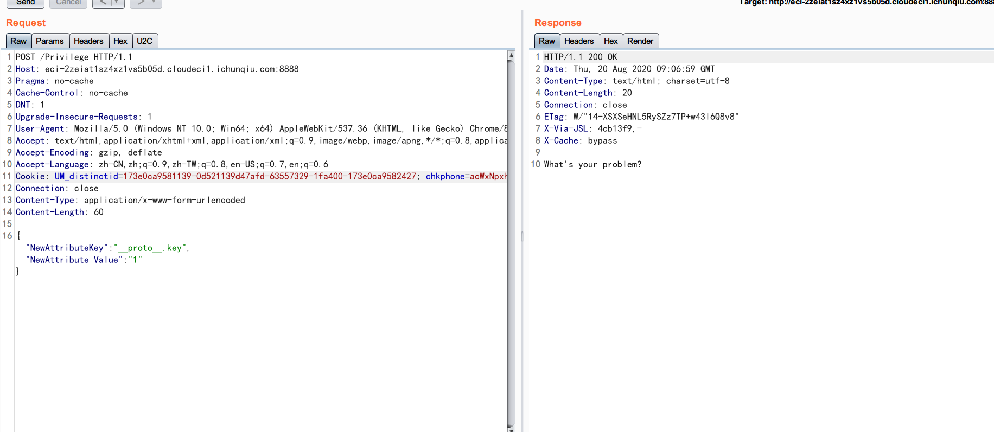This screenshot has width=994, height=432.
Task: Click the Upgrade-Insecure-Requests header line
Action: (84, 117)
